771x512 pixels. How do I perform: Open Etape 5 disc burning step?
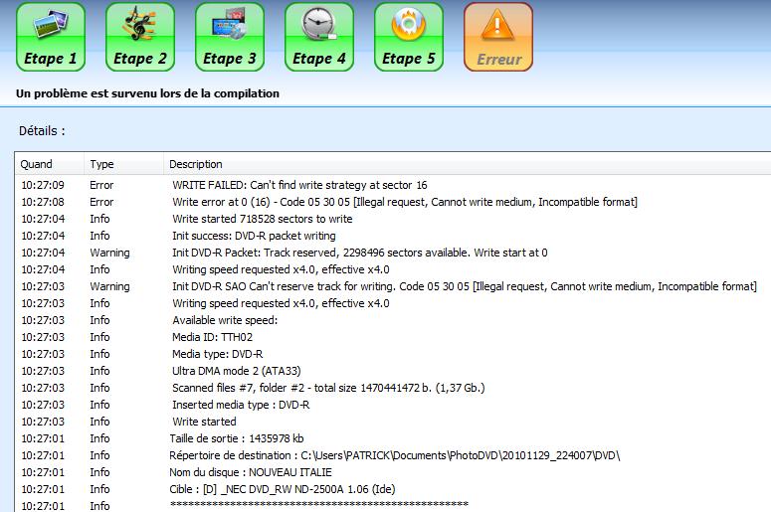pos(409,37)
